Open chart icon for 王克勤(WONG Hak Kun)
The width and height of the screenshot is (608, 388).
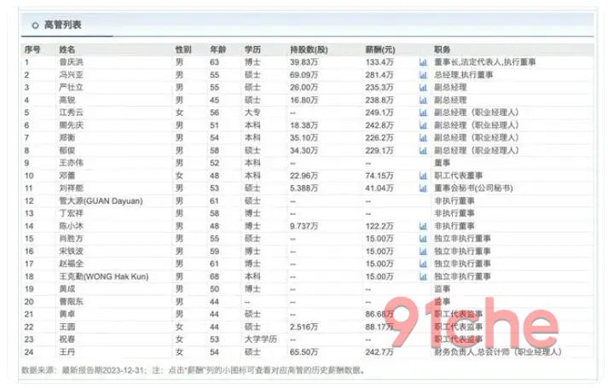pos(423,276)
